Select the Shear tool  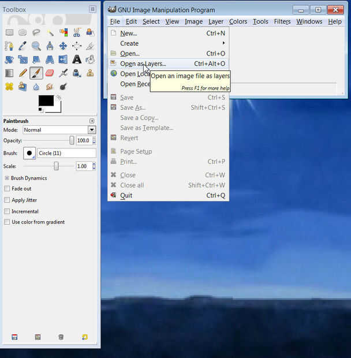pyautogui.click(x=36, y=60)
